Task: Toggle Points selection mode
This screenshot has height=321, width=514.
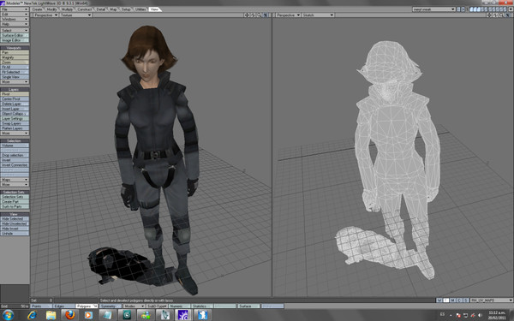Action: coord(41,306)
